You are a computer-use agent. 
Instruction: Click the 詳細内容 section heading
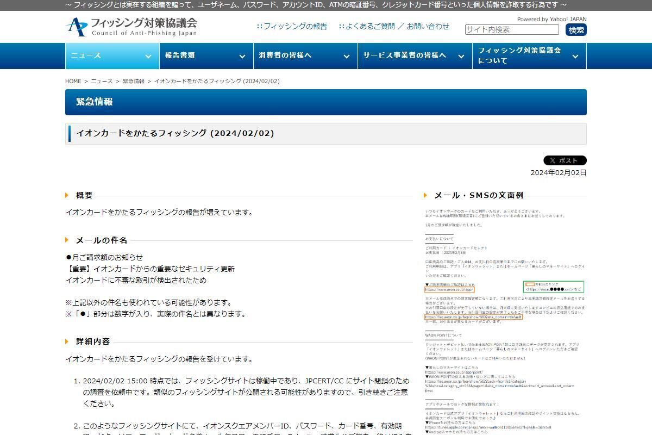tap(93, 341)
